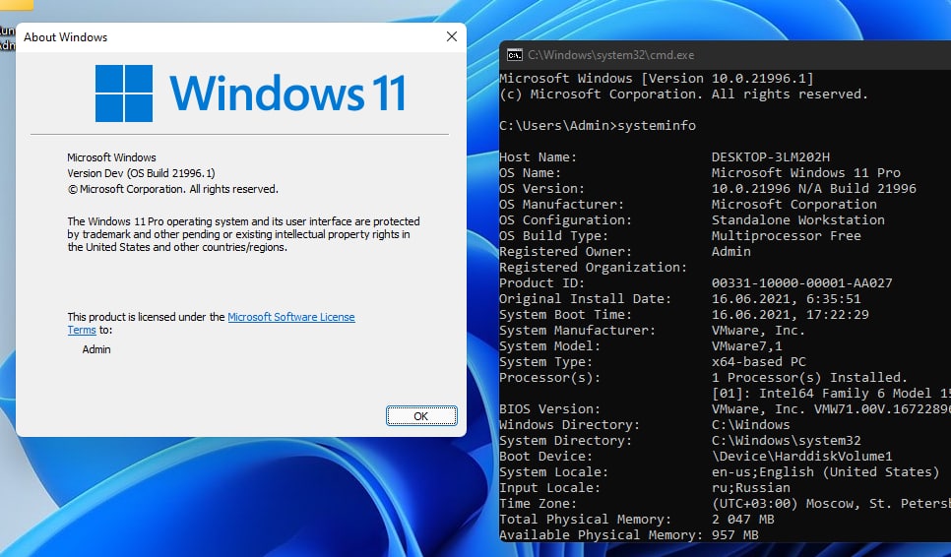
Task: Click 'Microsoft Corporation' OS Manufacturer value
Action: click(x=793, y=205)
